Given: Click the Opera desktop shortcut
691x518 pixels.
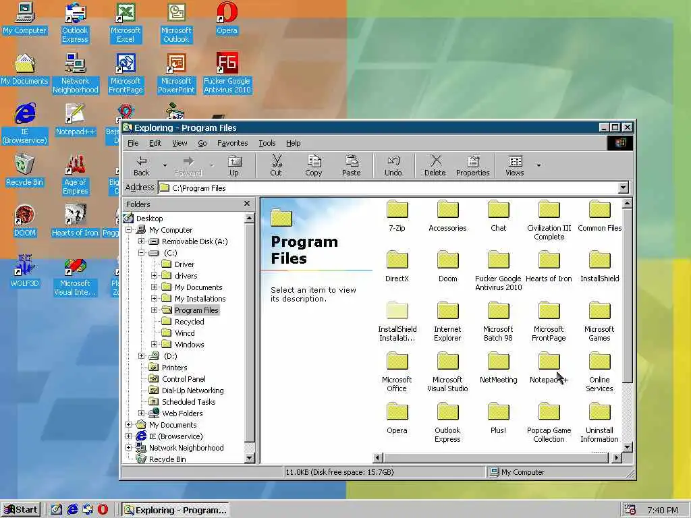Looking at the screenshot, I should tap(227, 18).
